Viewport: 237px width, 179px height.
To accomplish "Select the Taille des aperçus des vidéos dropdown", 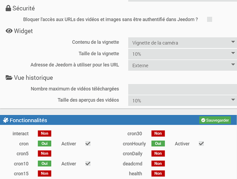I will point(182,101).
